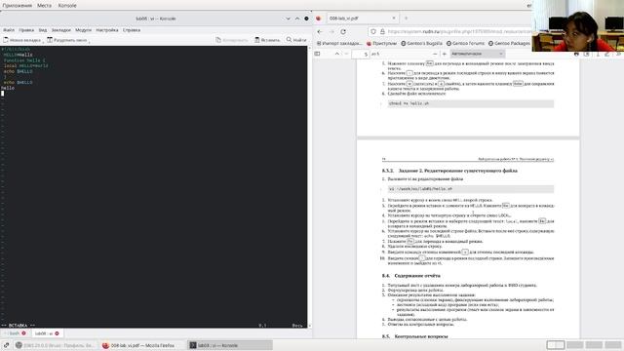Click the 'echo $HELLO' last line in vi
624x351 pixels.
point(19,82)
